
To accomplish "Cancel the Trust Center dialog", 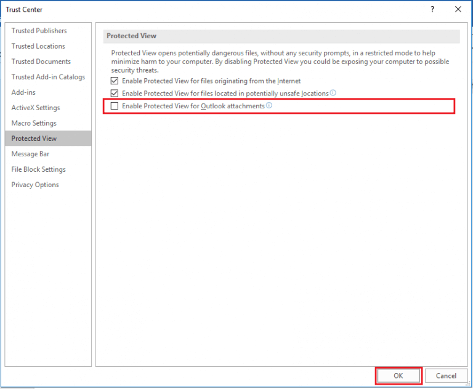I will 446,375.
